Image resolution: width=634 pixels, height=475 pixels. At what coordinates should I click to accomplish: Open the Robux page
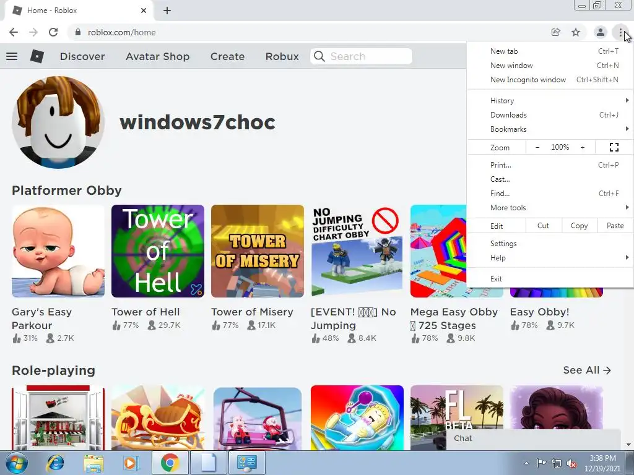(x=282, y=56)
